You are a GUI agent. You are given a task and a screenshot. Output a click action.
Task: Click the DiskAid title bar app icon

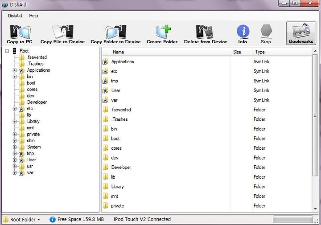click(4, 5)
